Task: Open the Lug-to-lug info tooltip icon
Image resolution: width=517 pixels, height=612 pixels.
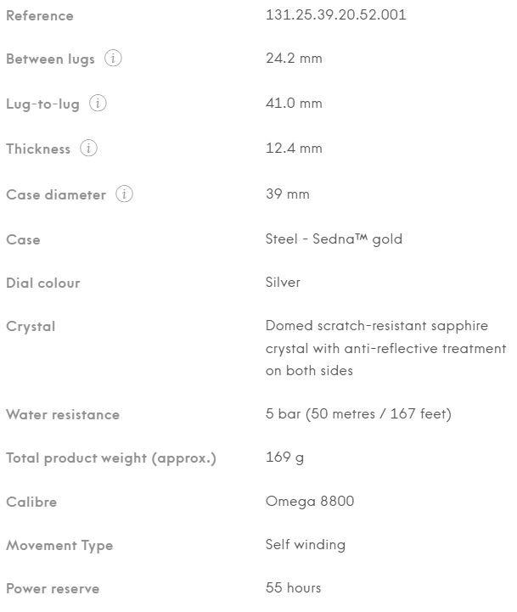Action: coord(98,104)
